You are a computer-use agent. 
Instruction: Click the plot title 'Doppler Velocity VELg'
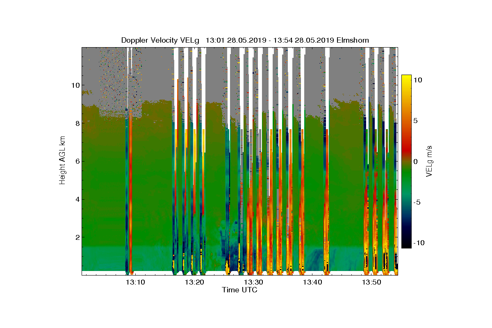pyautogui.click(x=160, y=40)
